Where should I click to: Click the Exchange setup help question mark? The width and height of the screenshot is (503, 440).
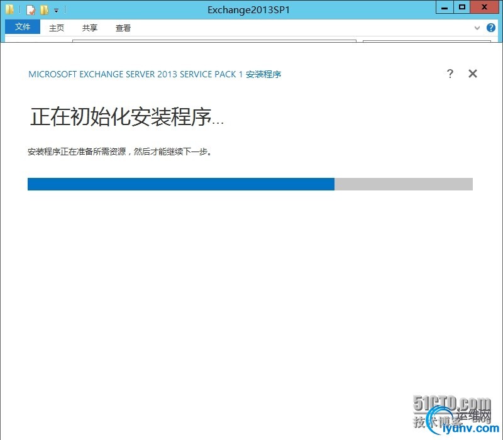click(x=450, y=74)
